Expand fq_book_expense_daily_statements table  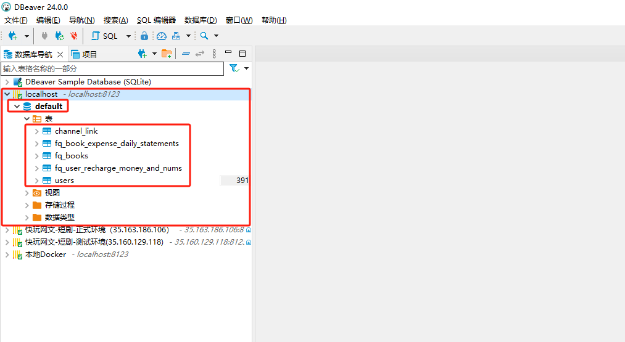pos(36,144)
